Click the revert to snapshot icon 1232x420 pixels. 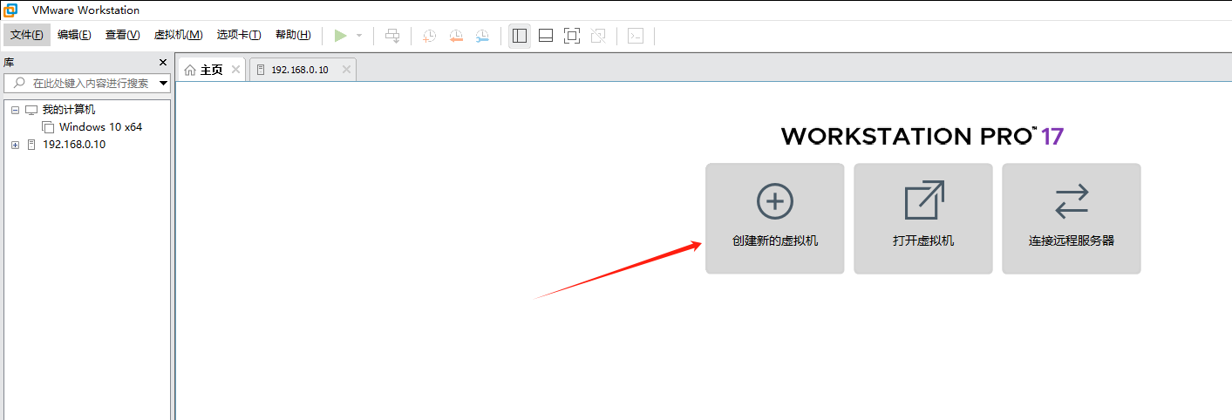[456, 36]
